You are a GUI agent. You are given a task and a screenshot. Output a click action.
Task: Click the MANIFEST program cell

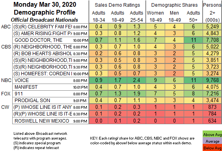51,87
